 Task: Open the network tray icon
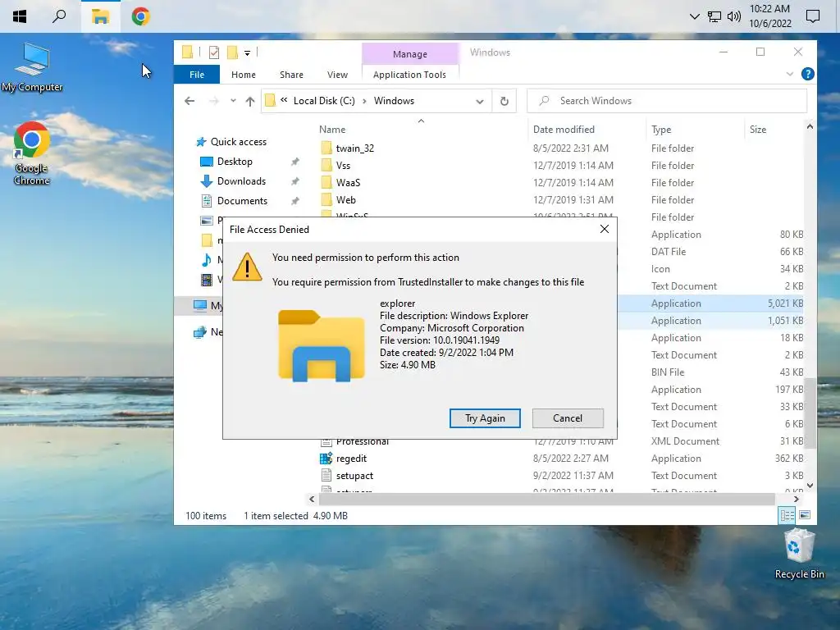click(x=714, y=16)
